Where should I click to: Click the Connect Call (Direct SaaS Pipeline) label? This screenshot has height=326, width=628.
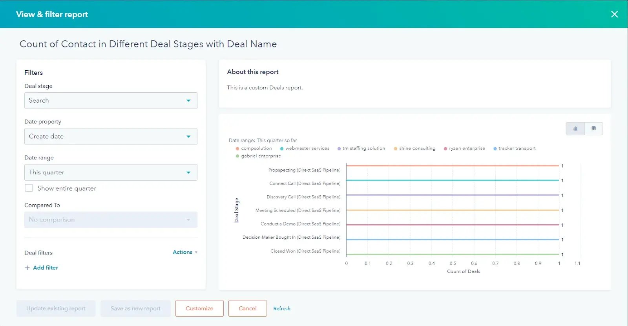(305, 183)
